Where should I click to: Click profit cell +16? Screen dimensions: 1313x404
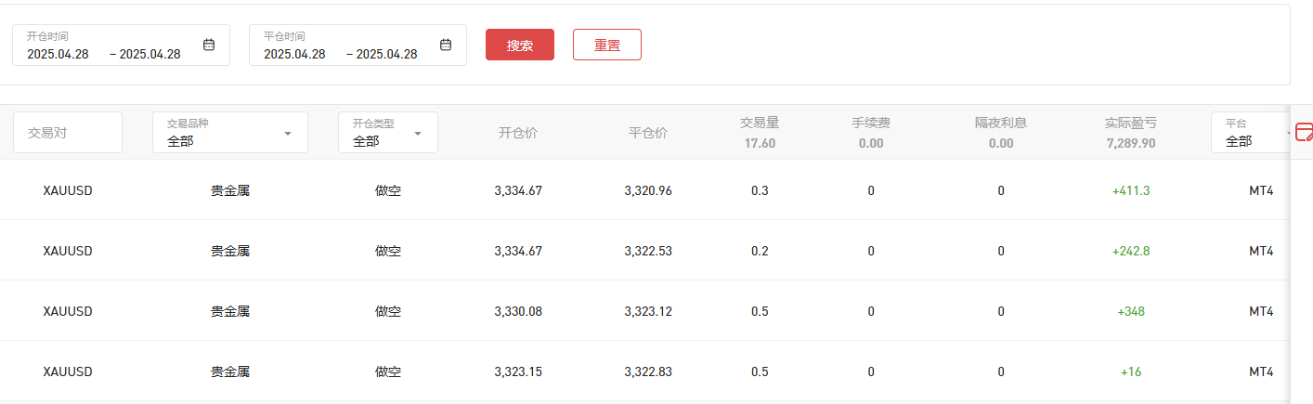pyautogui.click(x=1131, y=371)
